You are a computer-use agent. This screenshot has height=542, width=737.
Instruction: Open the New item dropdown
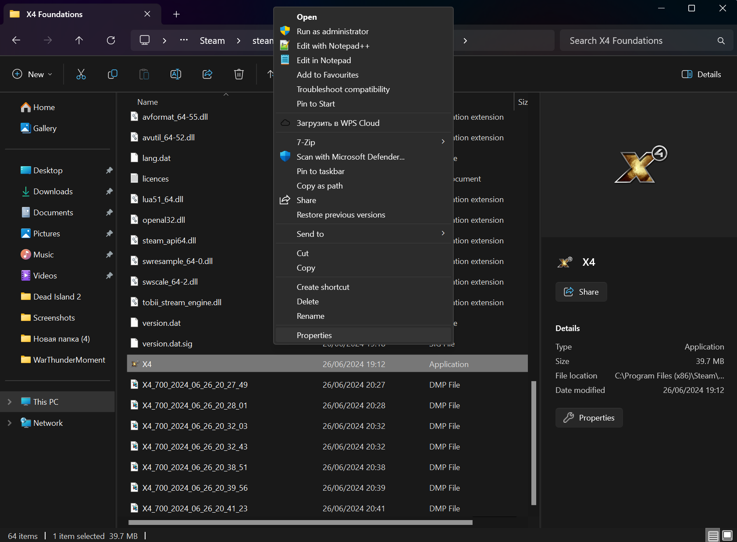pyautogui.click(x=32, y=74)
